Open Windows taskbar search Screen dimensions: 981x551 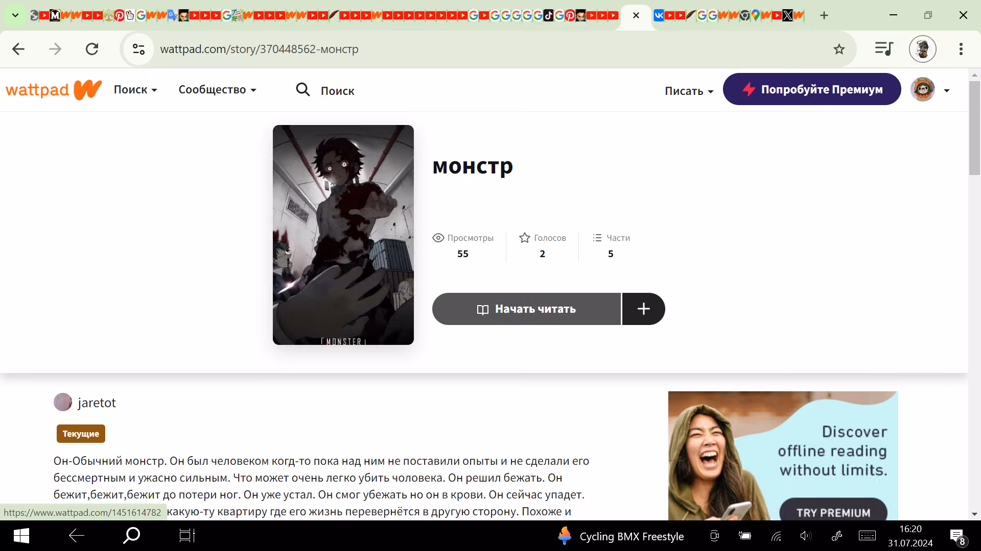coord(132,536)
